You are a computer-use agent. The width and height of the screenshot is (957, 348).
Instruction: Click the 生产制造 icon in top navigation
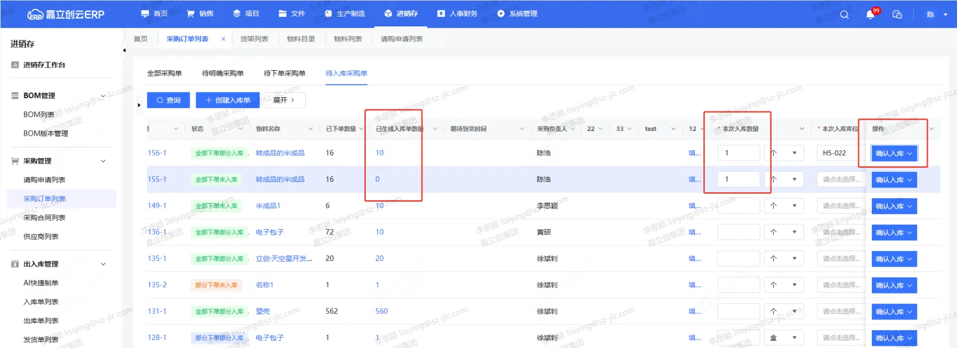(328, 14)
